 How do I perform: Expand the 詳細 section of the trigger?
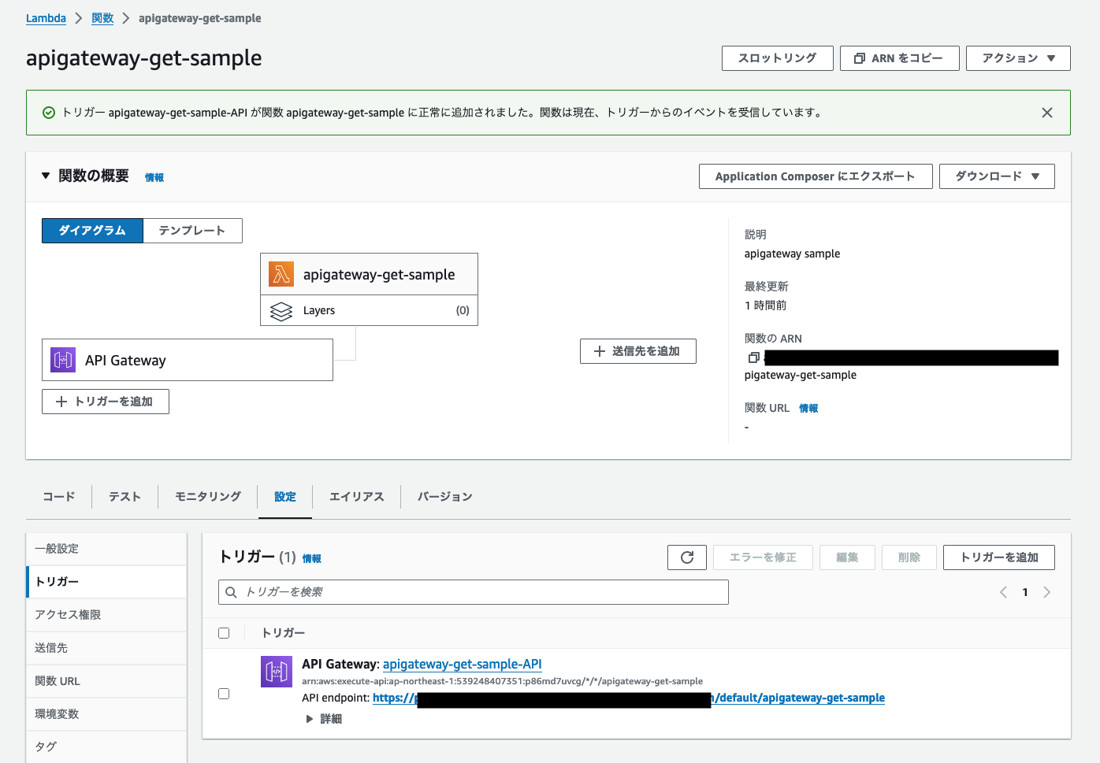click(x=324, y=719)
